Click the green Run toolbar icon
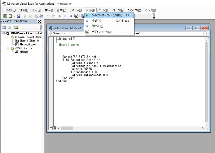215x153 pixels. tap(60, 16)
